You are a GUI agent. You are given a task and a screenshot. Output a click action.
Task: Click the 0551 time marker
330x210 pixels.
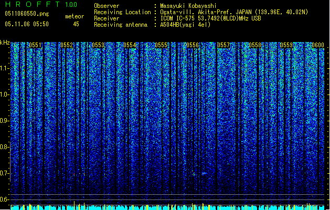pos(35,45)
